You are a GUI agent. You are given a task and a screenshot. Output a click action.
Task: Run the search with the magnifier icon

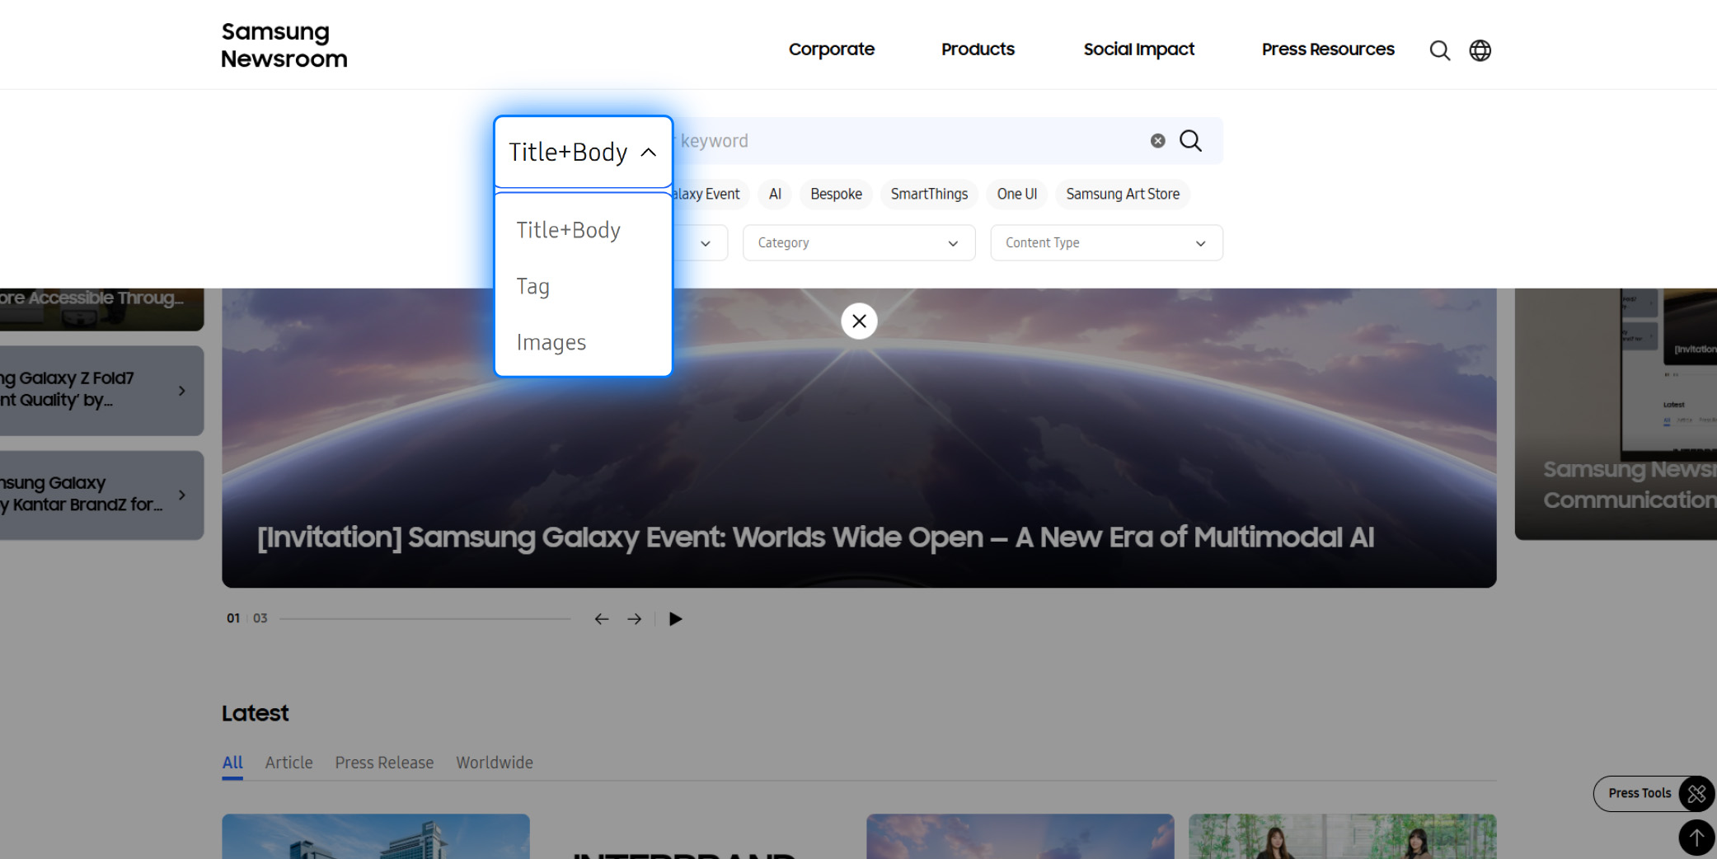pyautogui.click(x=1190, y=140)
